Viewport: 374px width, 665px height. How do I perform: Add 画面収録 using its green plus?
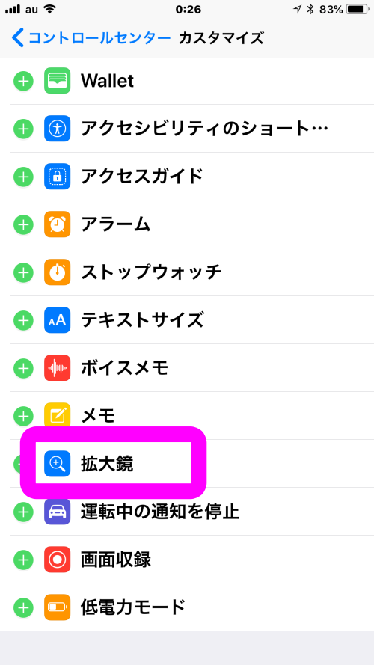pyautogui.click(x=23, y=560)
